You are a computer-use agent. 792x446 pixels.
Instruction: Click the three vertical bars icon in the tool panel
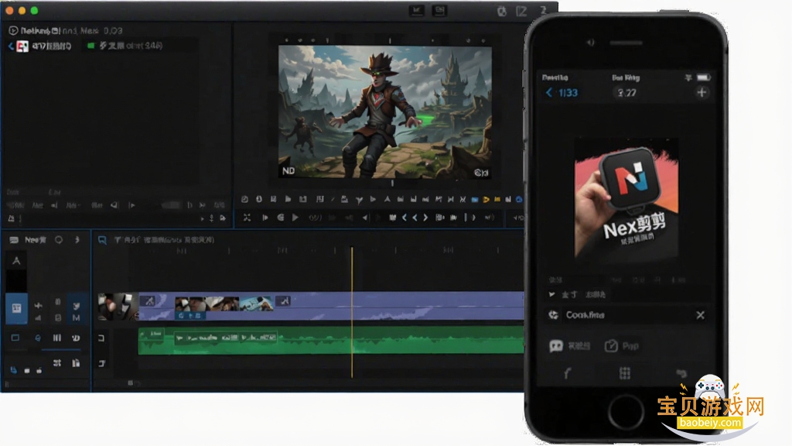(x=57, y=338)
